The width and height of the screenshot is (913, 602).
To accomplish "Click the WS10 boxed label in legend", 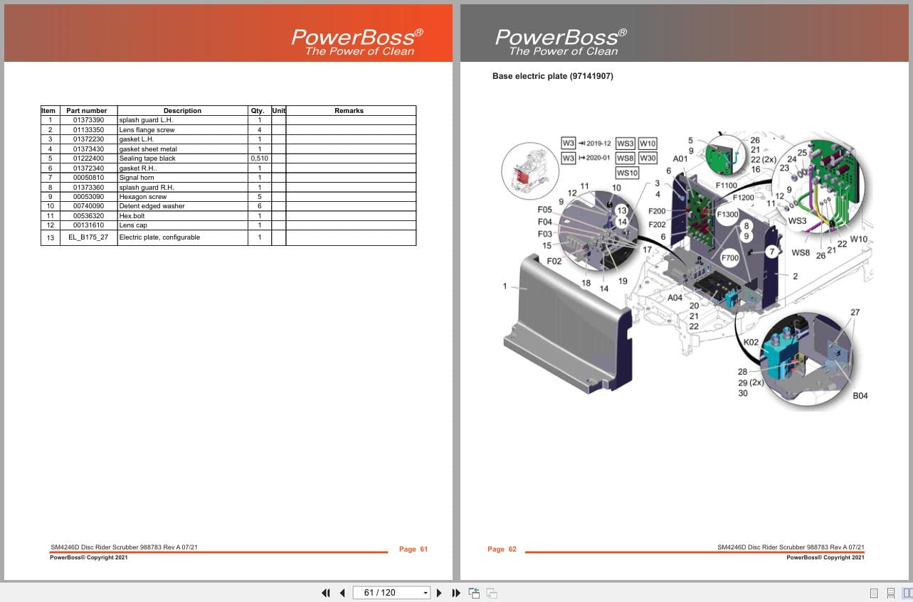I will point(628,173).
